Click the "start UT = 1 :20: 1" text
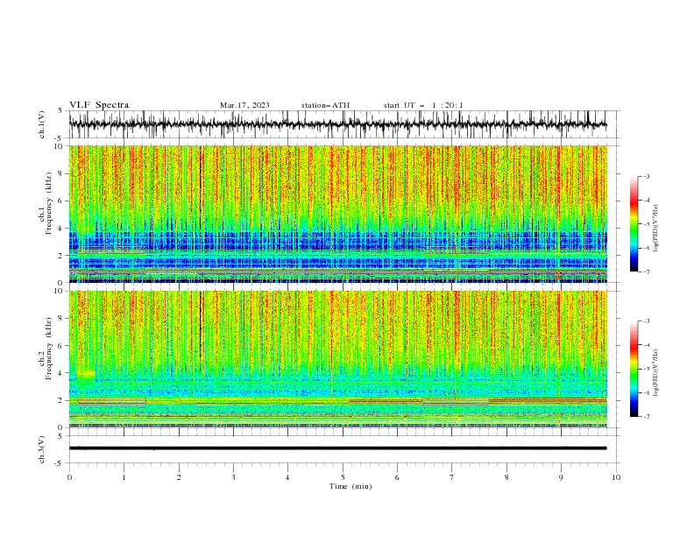 click(x=423, y=105)
